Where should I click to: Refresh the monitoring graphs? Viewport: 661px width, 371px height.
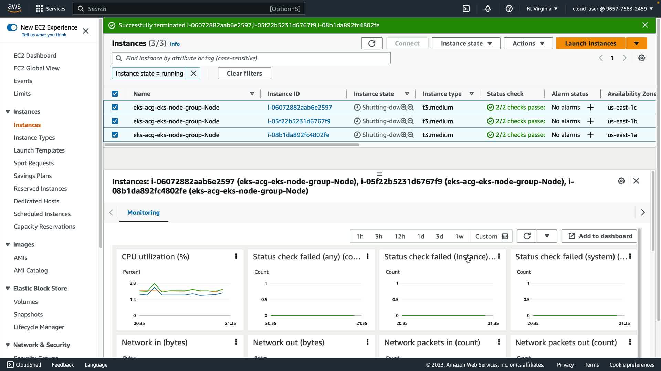(x=527, y=236)
